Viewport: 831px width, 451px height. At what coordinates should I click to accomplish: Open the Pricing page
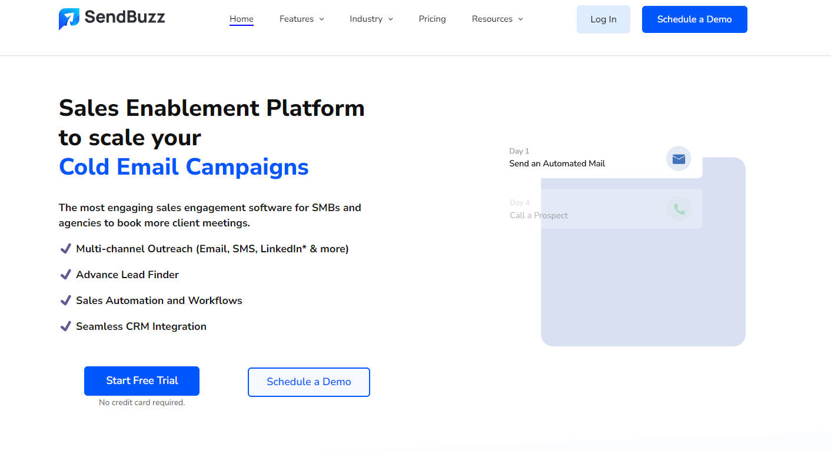(432, 19)
